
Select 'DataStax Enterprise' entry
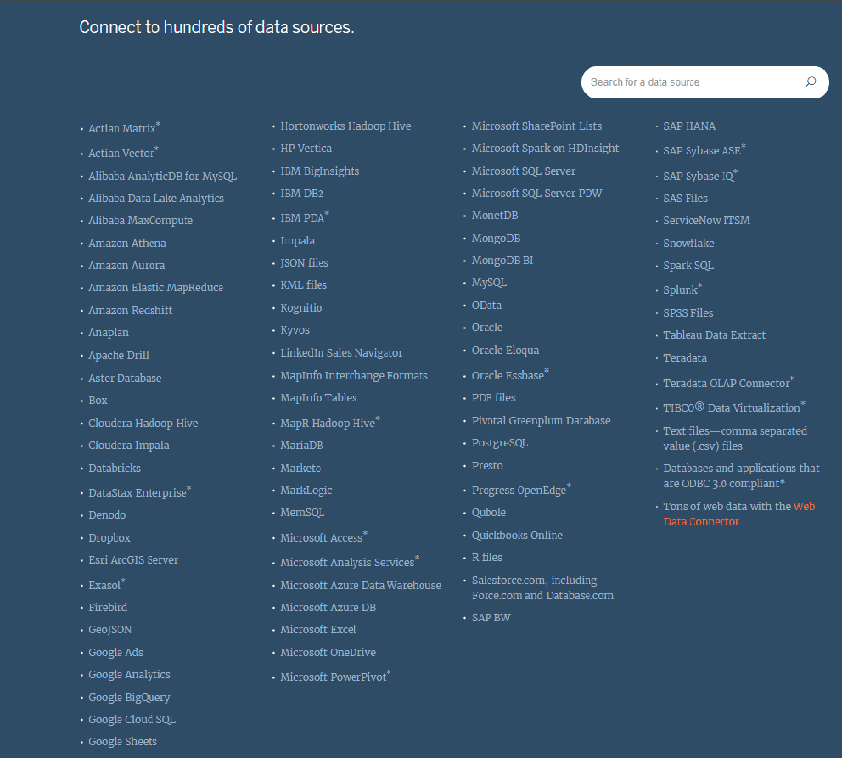pos(138,492)
